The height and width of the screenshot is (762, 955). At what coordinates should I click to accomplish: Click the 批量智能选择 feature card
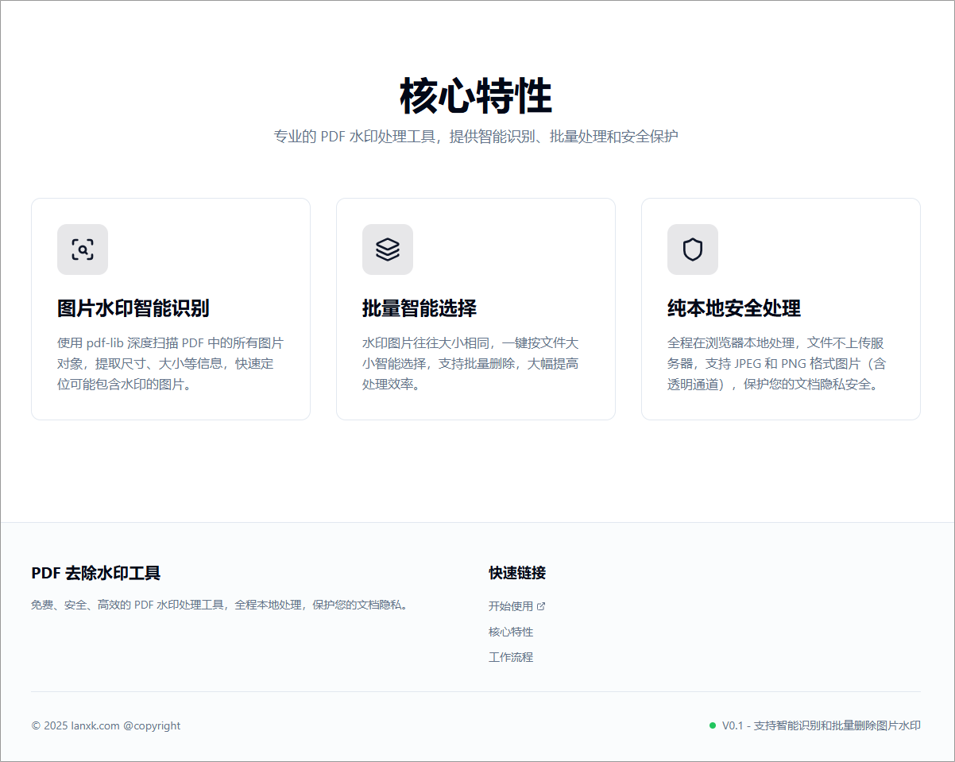[x=475, y=308]
